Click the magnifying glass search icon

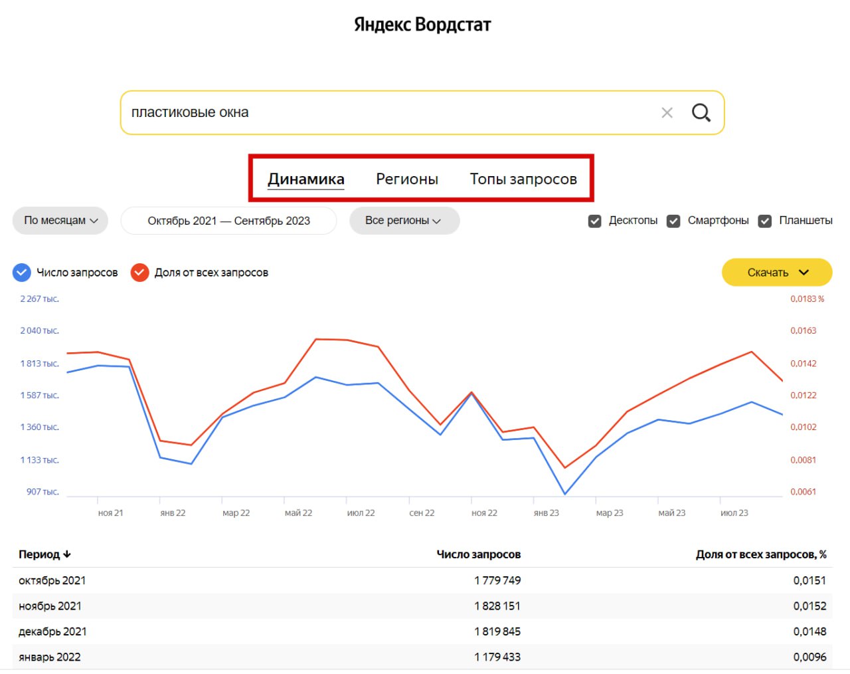tap(701, 113)
